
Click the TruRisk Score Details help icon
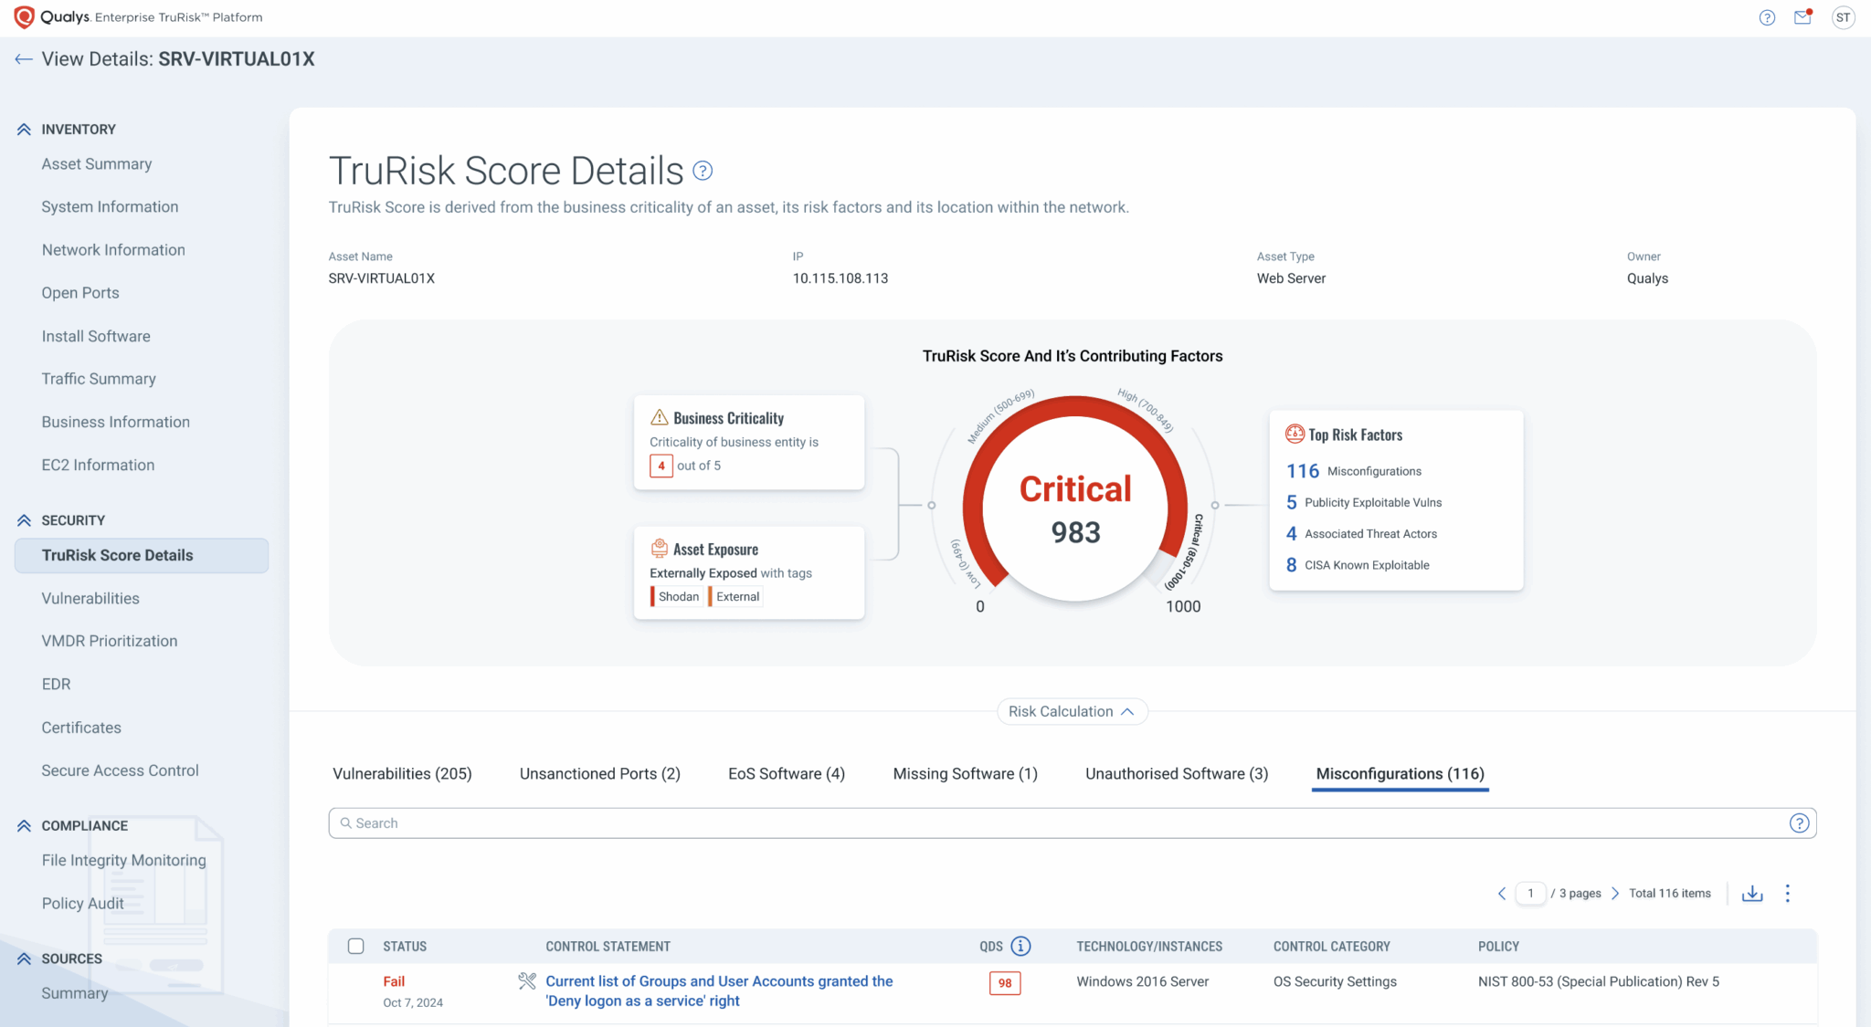703,170
